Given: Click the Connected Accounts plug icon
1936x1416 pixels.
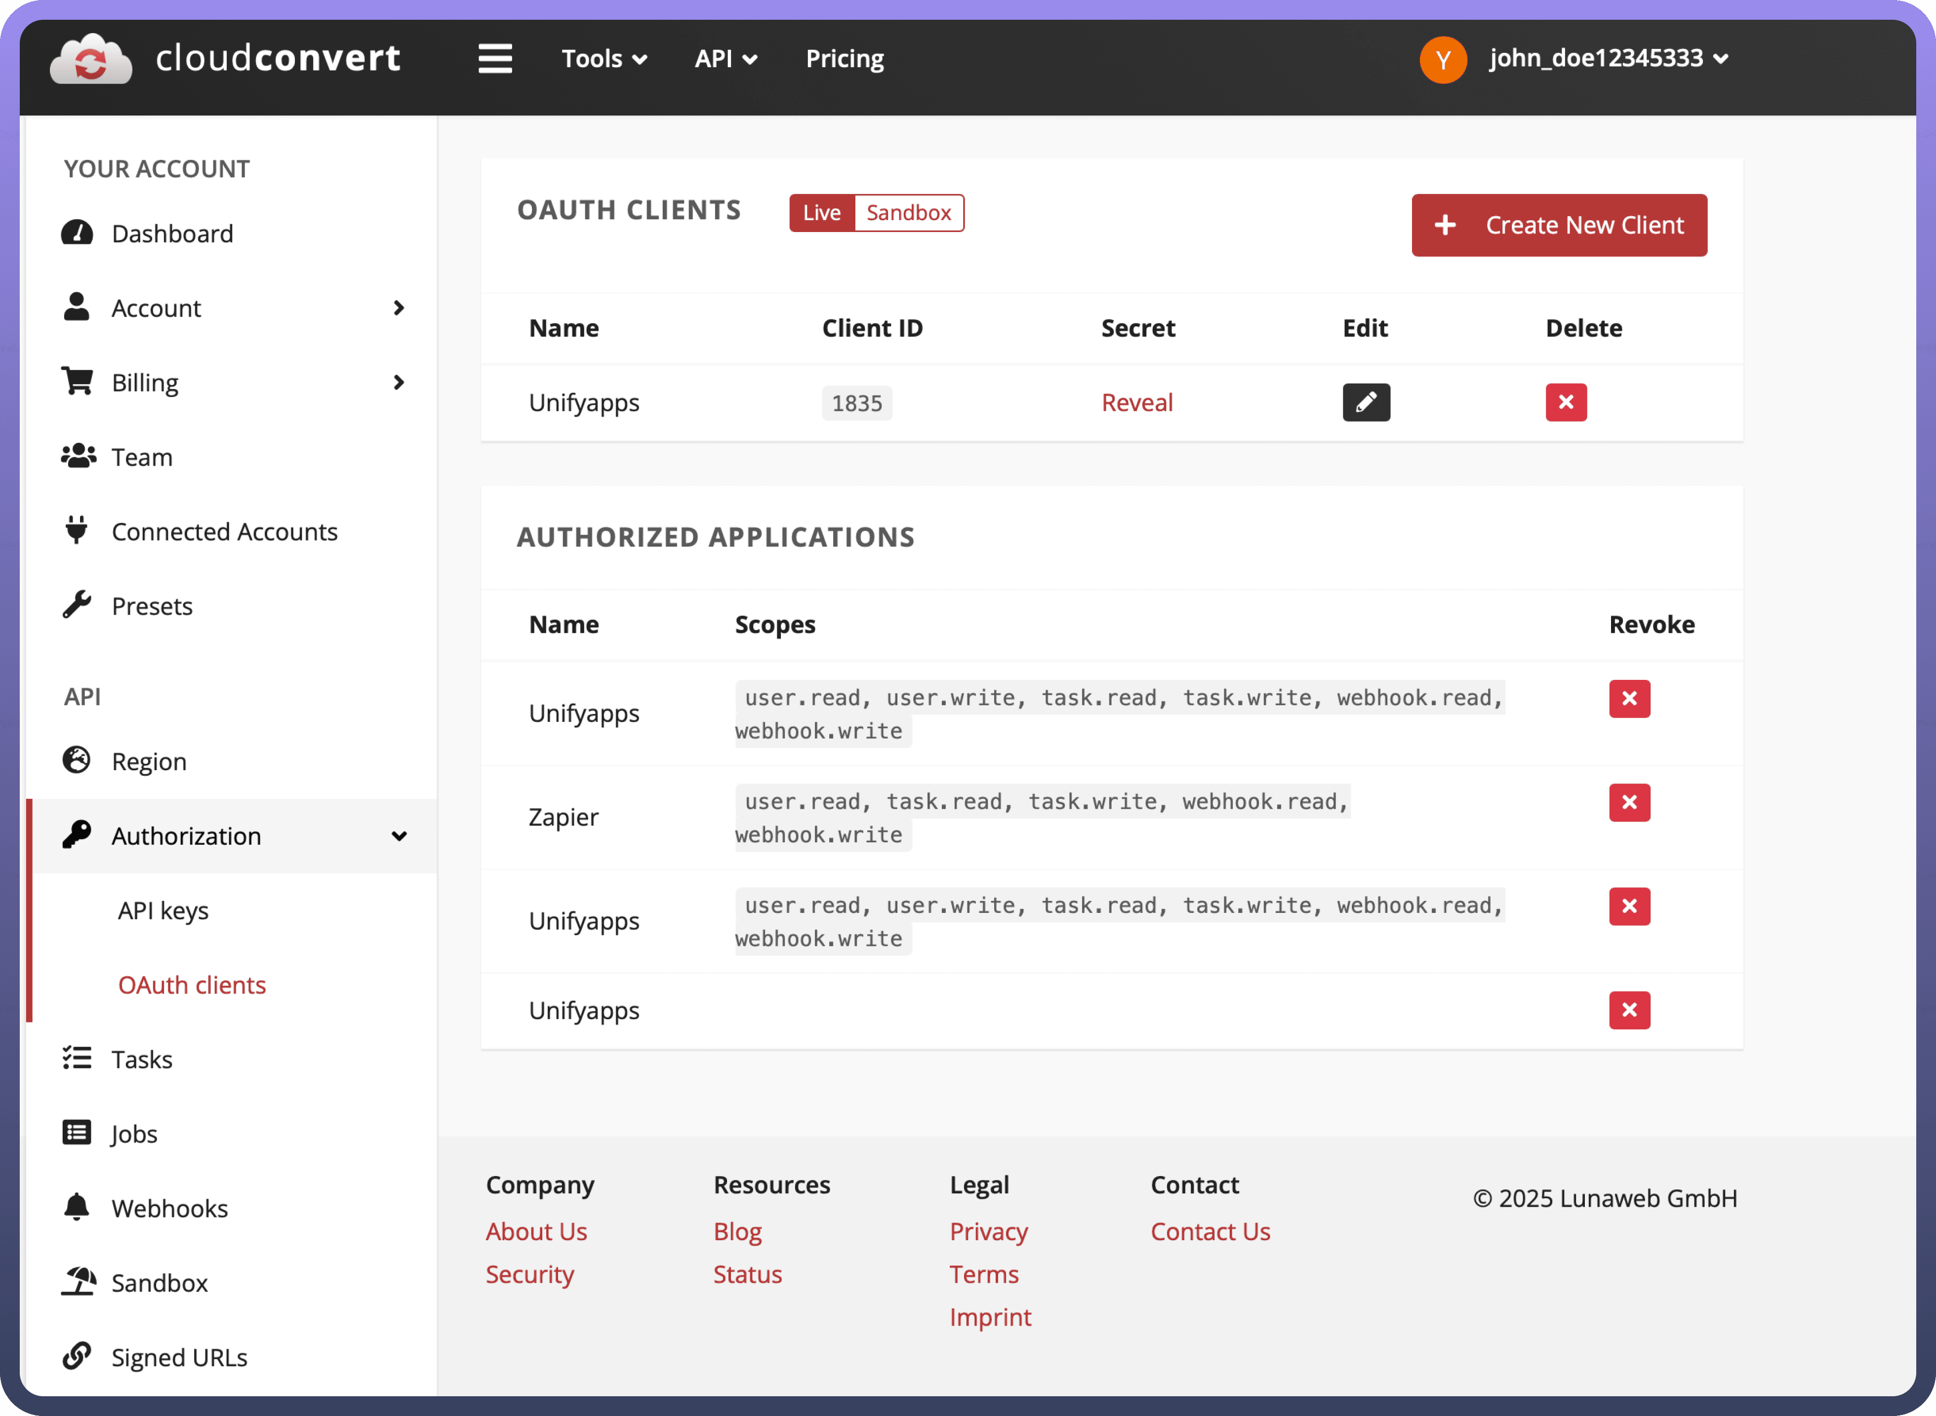Looking at the screenshot, I should pos(77,531).
